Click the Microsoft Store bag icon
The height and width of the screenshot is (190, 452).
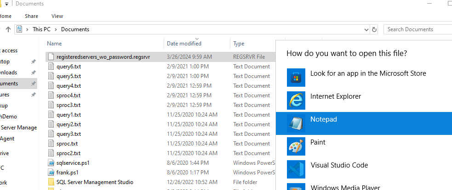[294, 77]
